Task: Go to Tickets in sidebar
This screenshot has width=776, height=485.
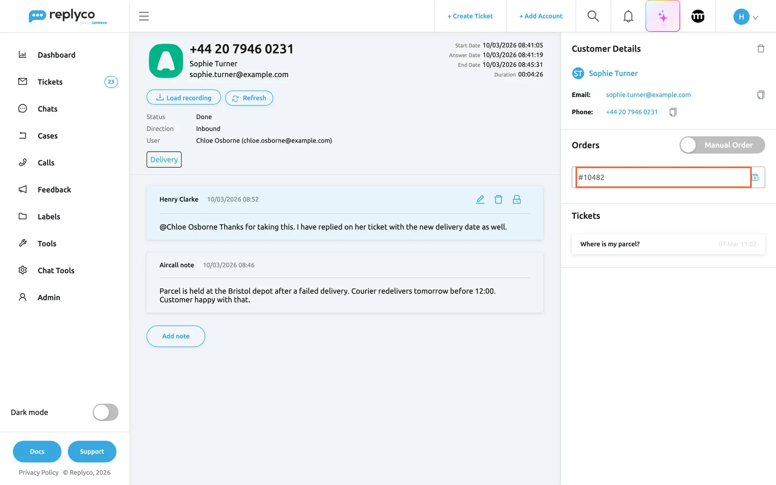Action: click(x=50, y=82)
